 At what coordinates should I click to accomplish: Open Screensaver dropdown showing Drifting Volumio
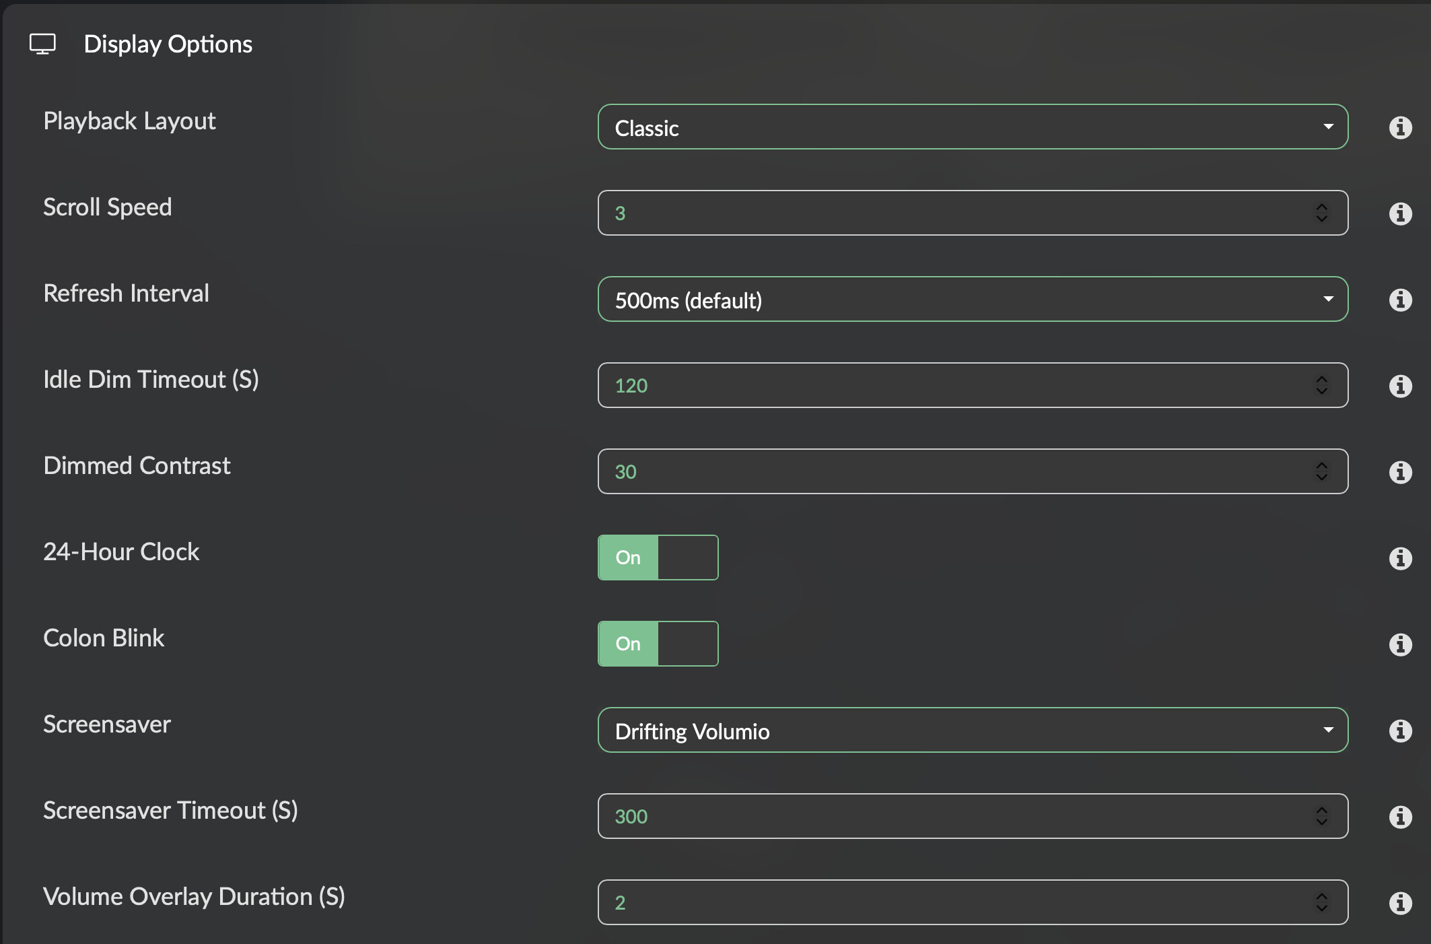[972, 731]
